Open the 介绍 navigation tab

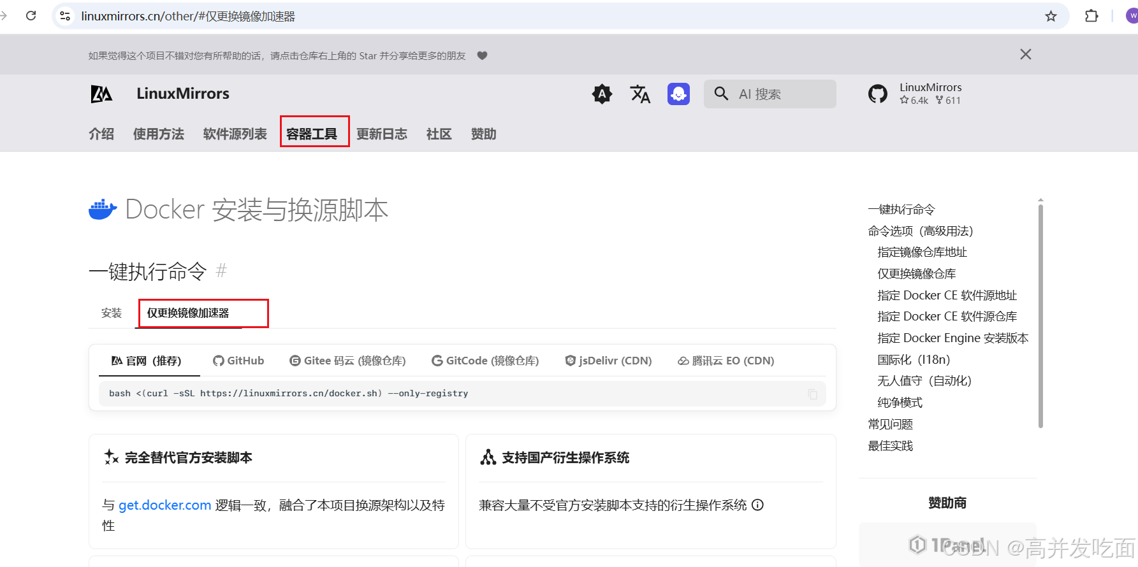coord(101,134)
